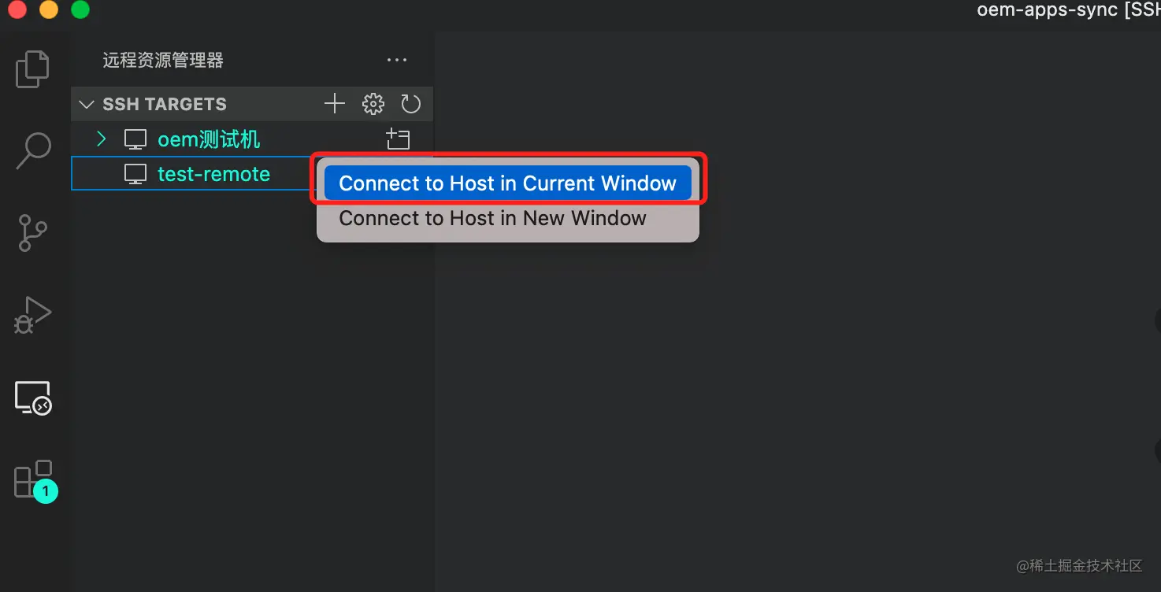
Task: Expand the oem测试机 host entry
Action: tap(101, 139)
